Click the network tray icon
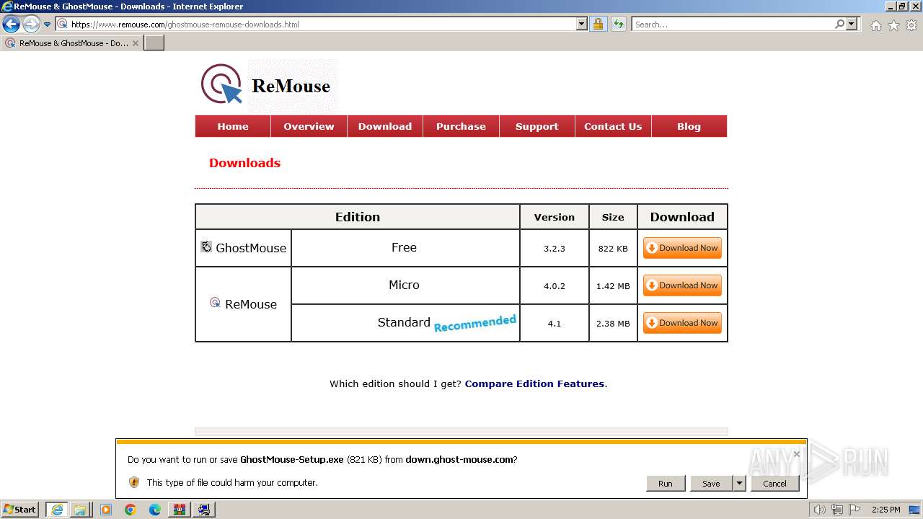The image size is (923, 519). pos(837,510)
